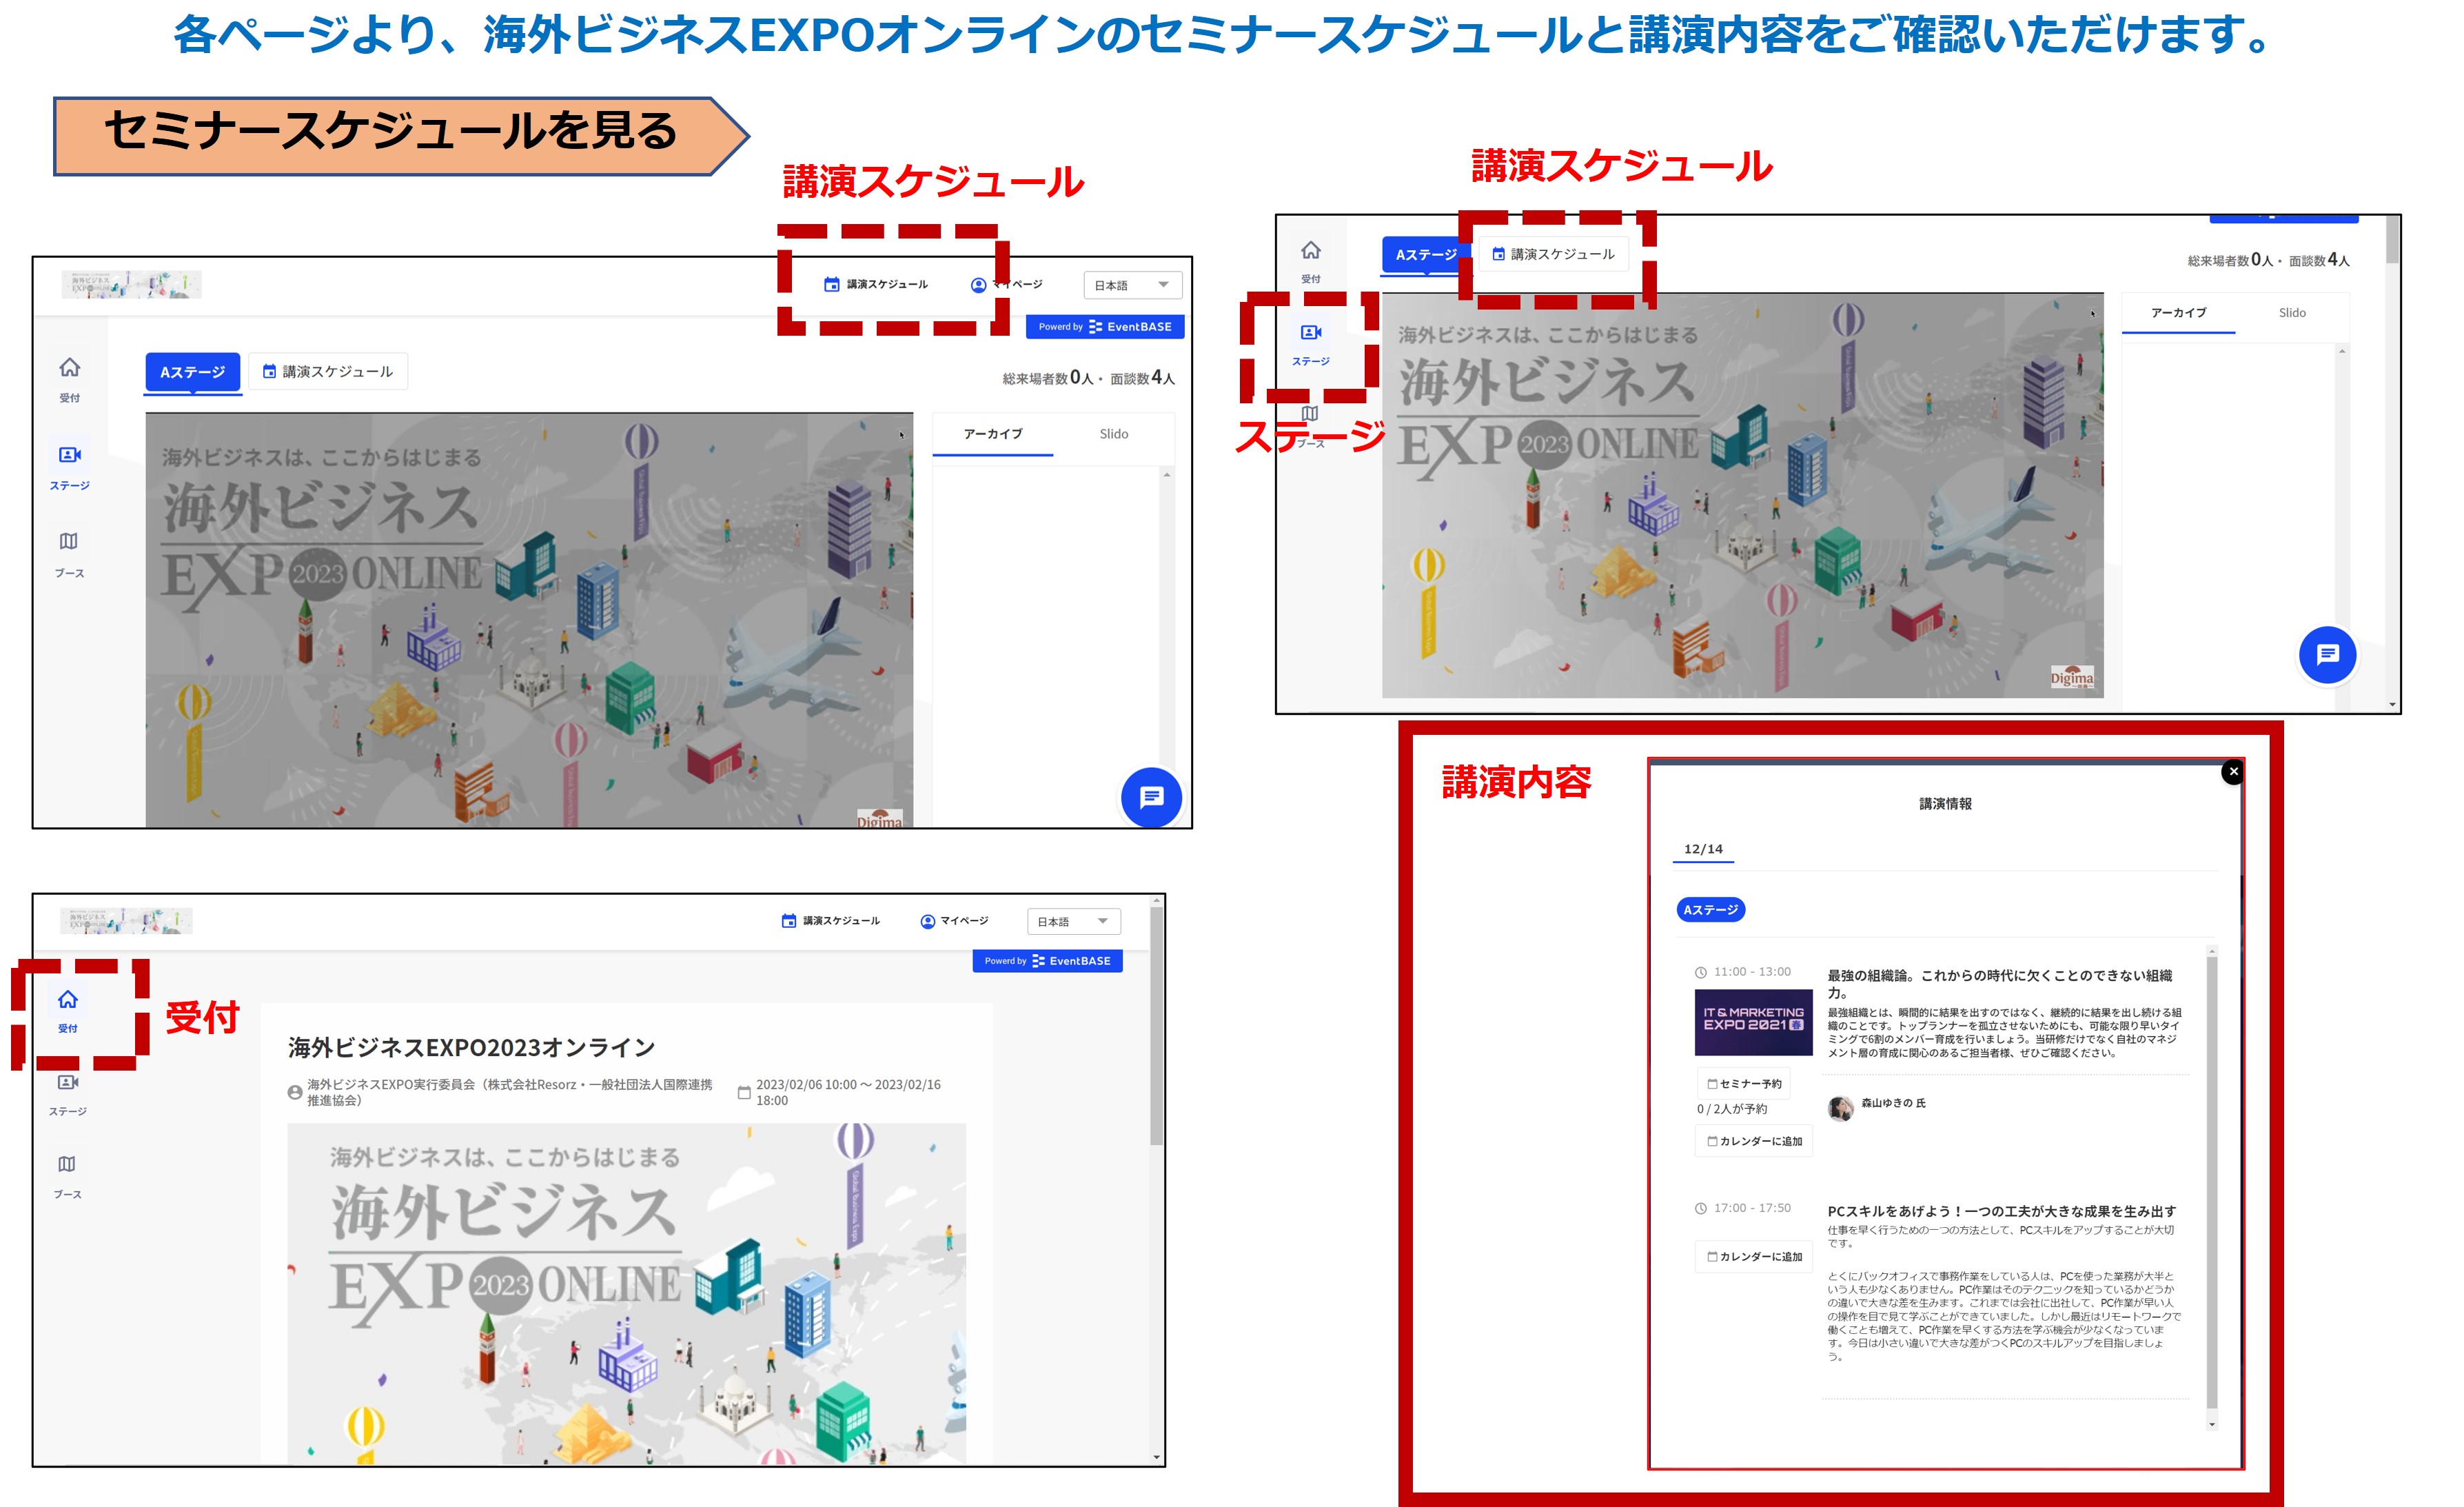Open ブース map icon in upper-right stage screenshot
This screenshot has height=1507, width=2464.
1310,425
